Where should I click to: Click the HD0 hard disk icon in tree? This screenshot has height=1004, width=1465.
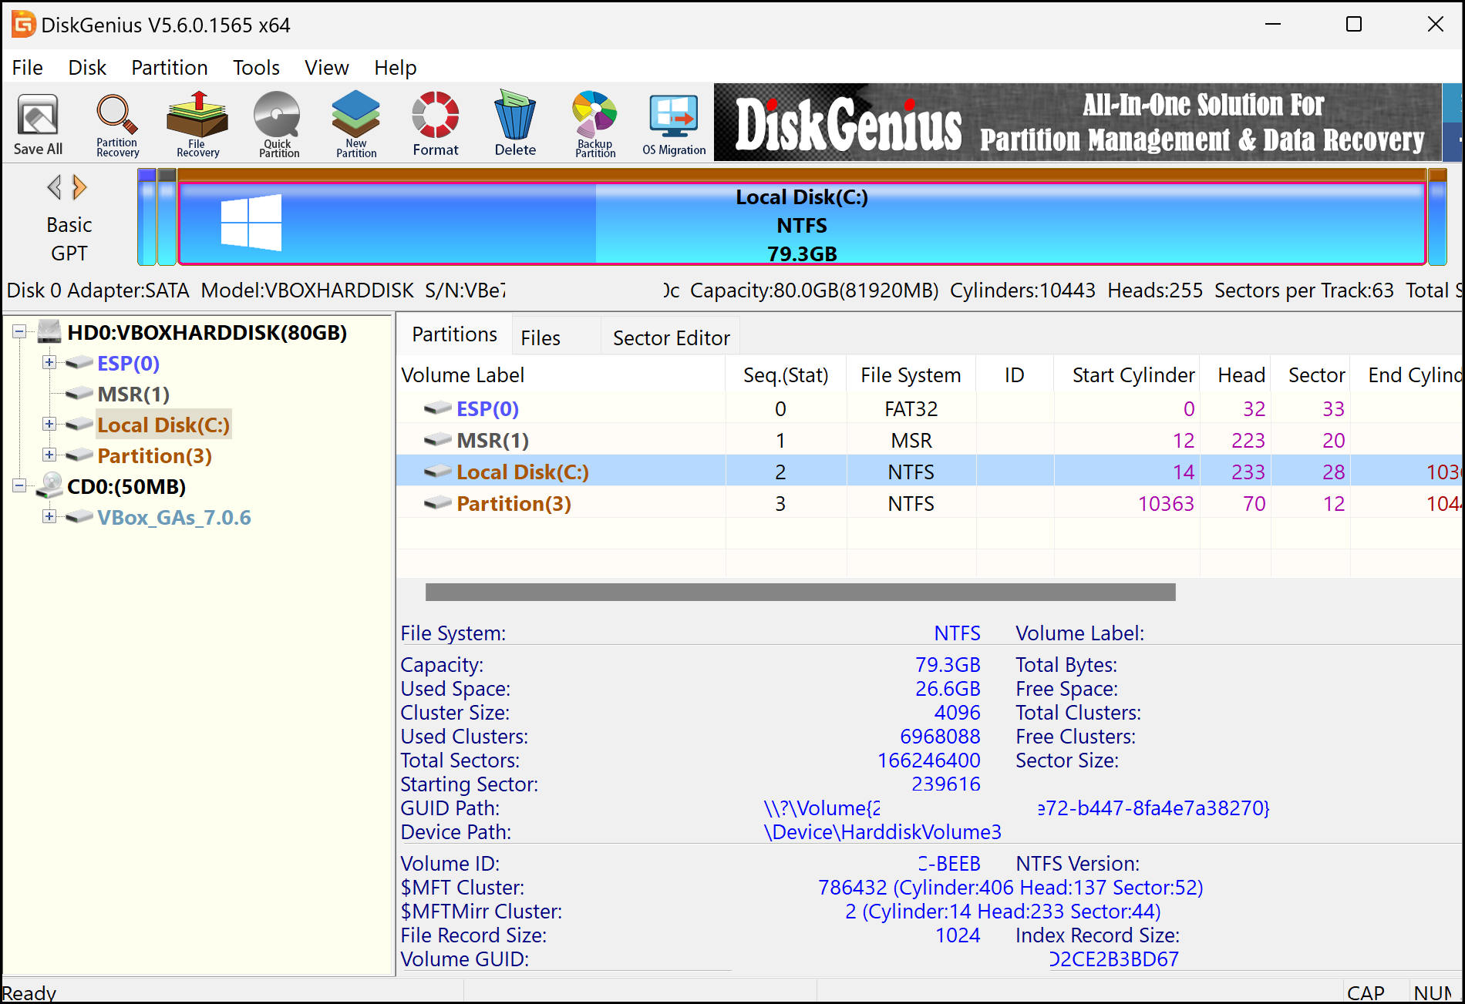coord(49,332)
